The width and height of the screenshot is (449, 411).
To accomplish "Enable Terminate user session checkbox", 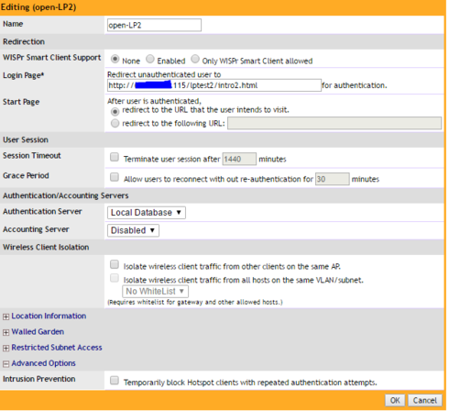I will (115, 157).
